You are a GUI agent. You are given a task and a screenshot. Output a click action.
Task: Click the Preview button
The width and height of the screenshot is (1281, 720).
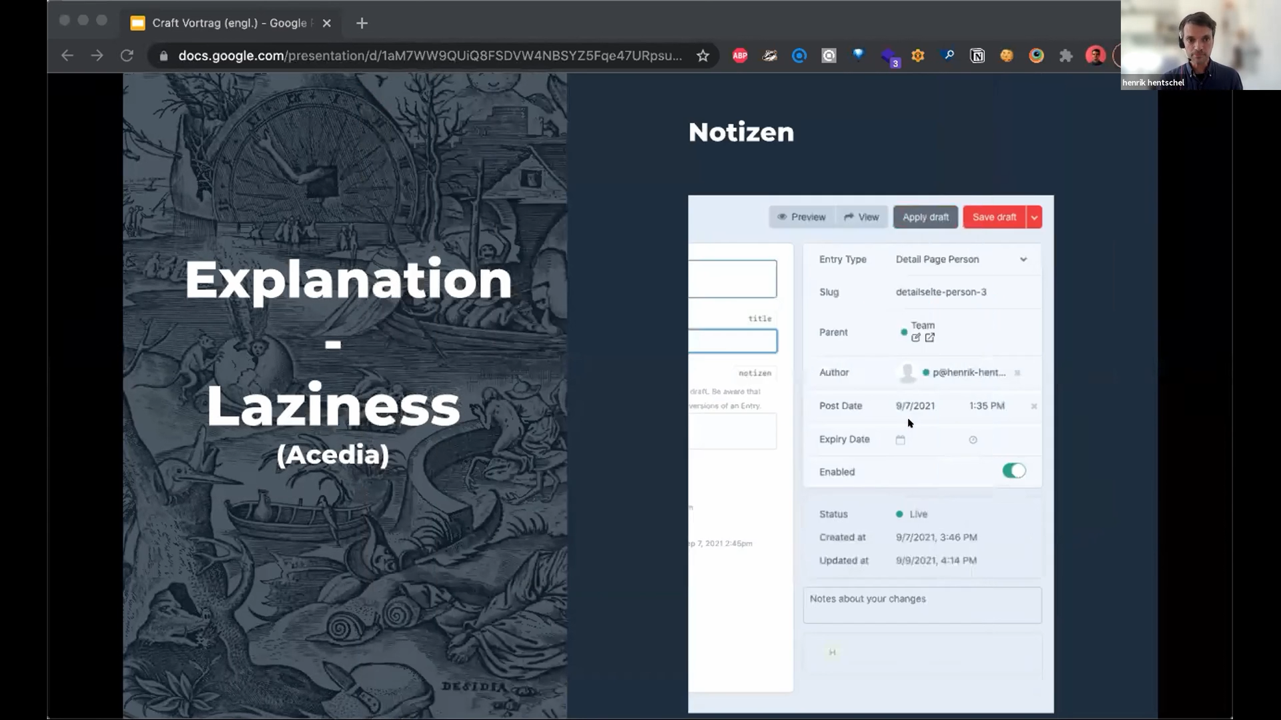tap(801, 217)
